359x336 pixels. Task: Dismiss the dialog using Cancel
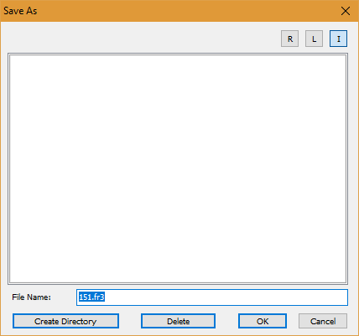[x=323, y=321]
